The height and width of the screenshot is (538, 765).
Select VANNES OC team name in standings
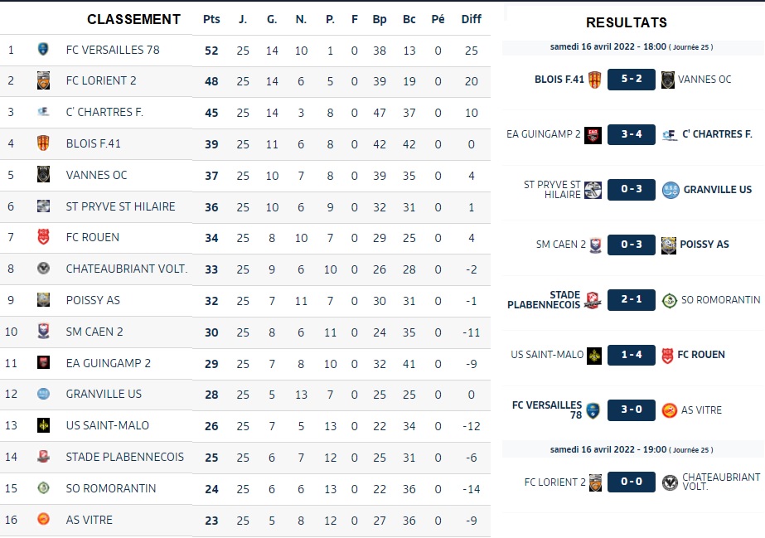pyautogui.click(x=97, y=175)
